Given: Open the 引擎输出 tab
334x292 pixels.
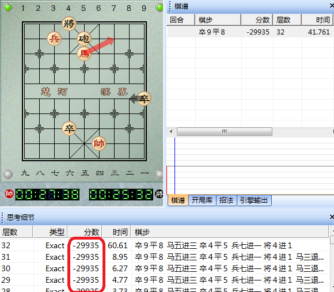Looking at the screenshot, I should pos(254,200).
